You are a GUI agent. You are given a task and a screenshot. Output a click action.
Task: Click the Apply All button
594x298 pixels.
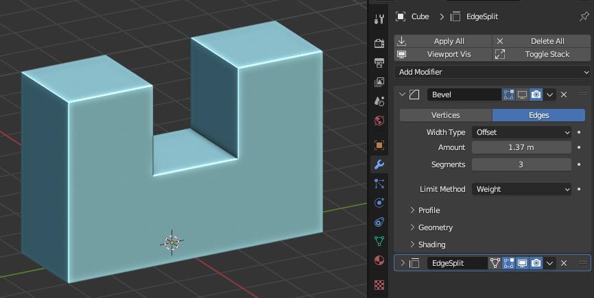tap(443, 41)
